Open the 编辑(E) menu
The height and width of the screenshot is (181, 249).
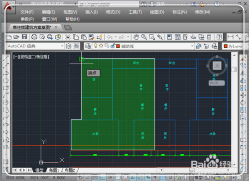(x=48, y=12)
